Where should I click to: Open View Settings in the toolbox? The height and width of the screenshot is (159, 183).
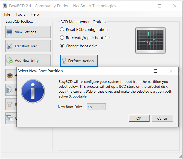coord(28,32)
